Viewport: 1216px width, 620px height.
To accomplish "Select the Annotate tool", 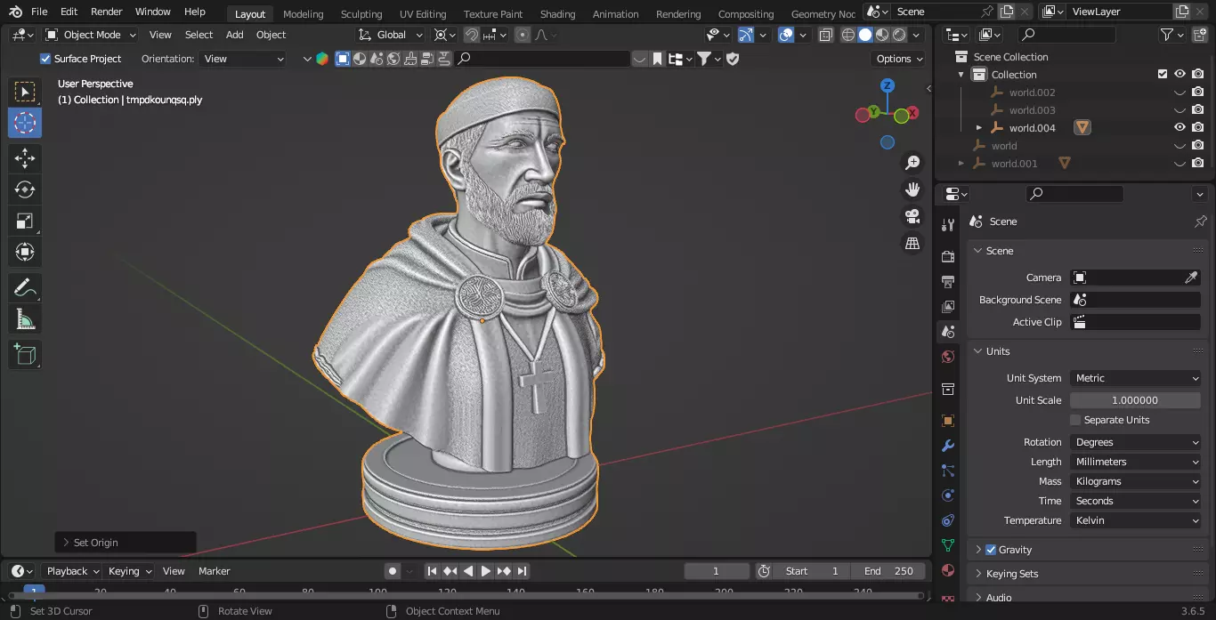I will (x=25, y=288).
